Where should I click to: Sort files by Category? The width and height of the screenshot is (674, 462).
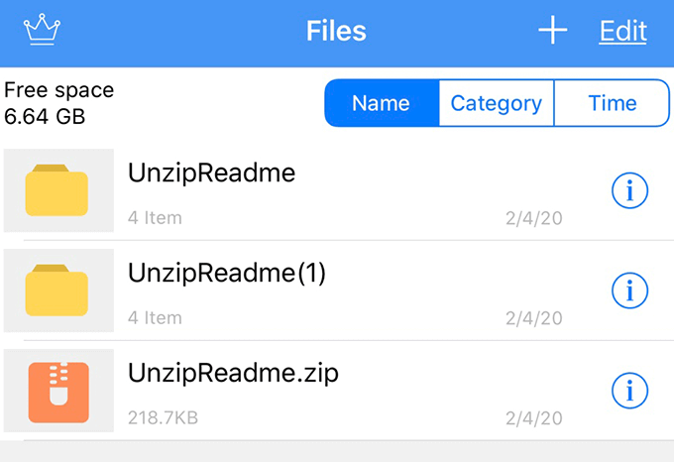[x=496, y=103]
